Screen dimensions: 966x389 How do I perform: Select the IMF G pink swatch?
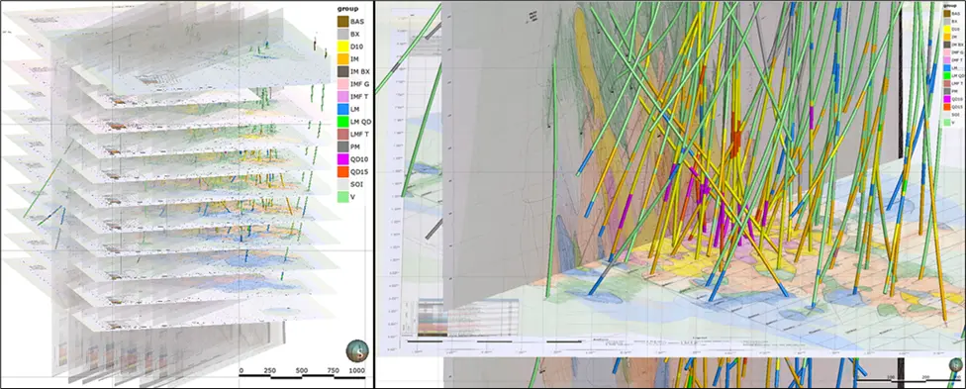pos(343,87)
